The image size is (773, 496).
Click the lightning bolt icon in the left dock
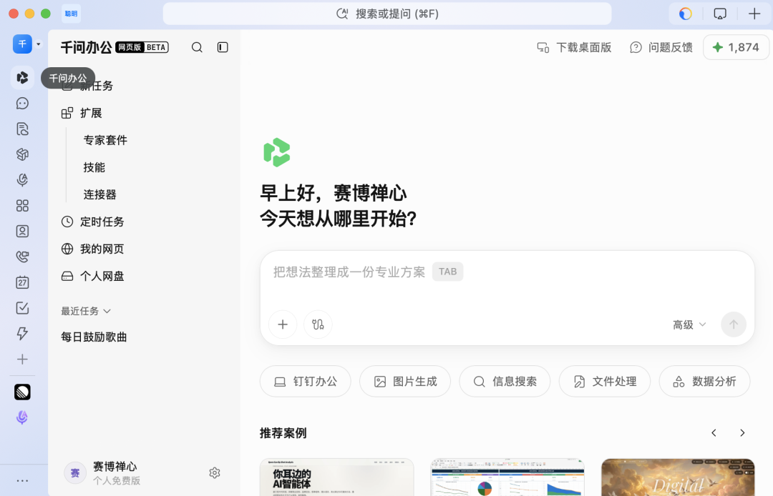tap(22, 334)
